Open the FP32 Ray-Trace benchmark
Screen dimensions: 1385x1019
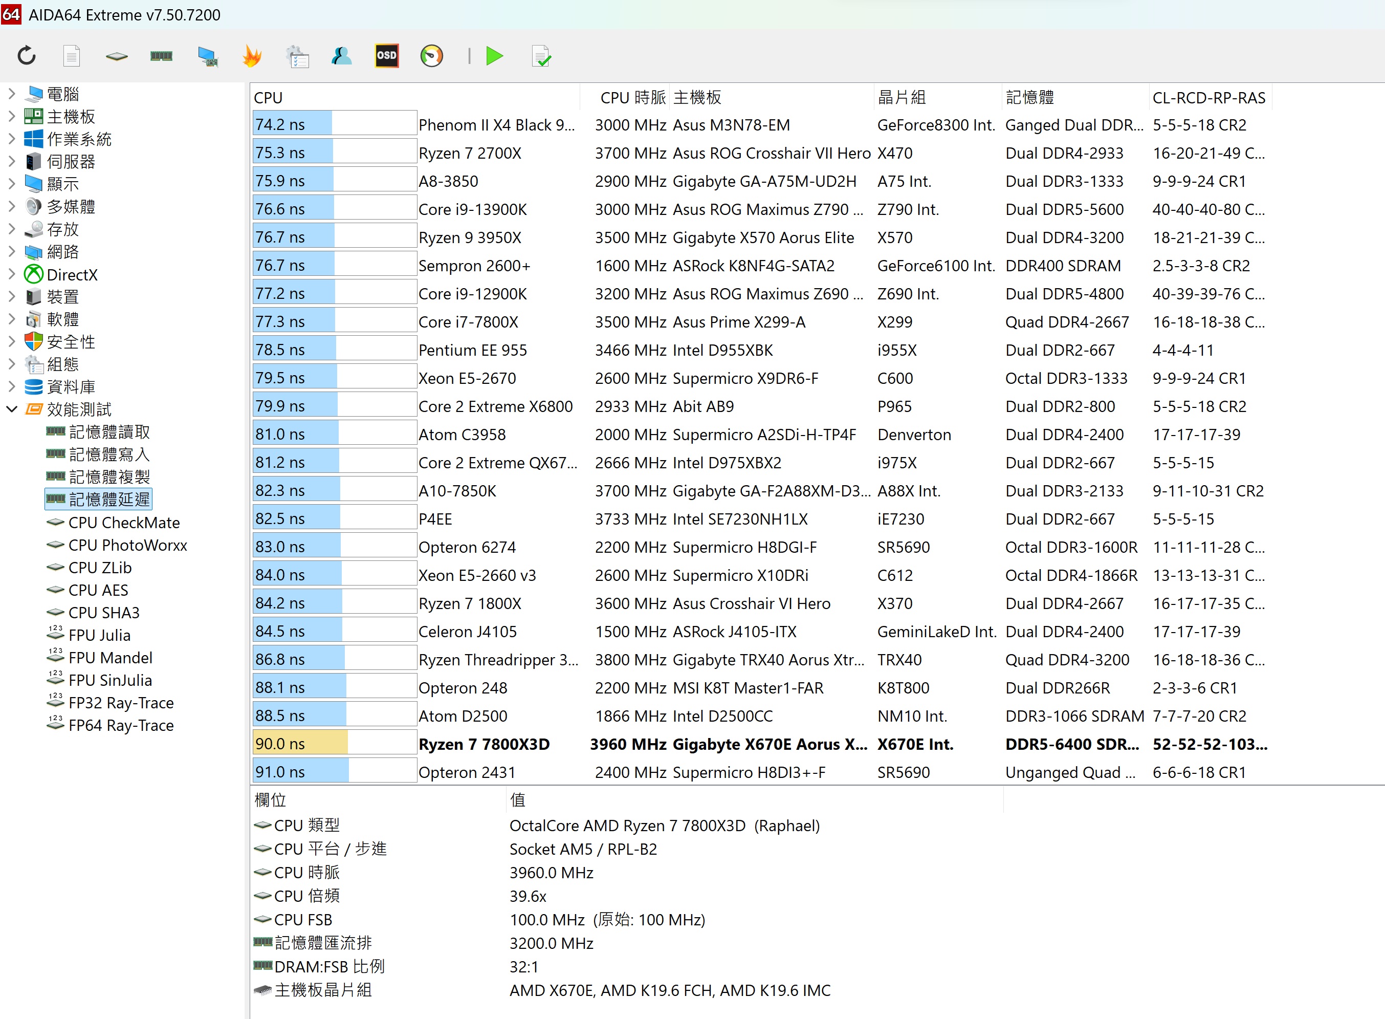click(x=111, y=703)
